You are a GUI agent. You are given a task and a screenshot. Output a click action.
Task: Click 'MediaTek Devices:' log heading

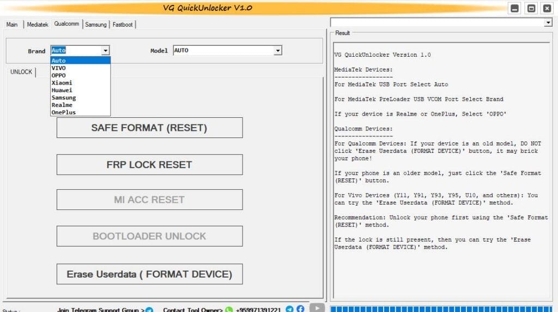(x=363, y=69)
